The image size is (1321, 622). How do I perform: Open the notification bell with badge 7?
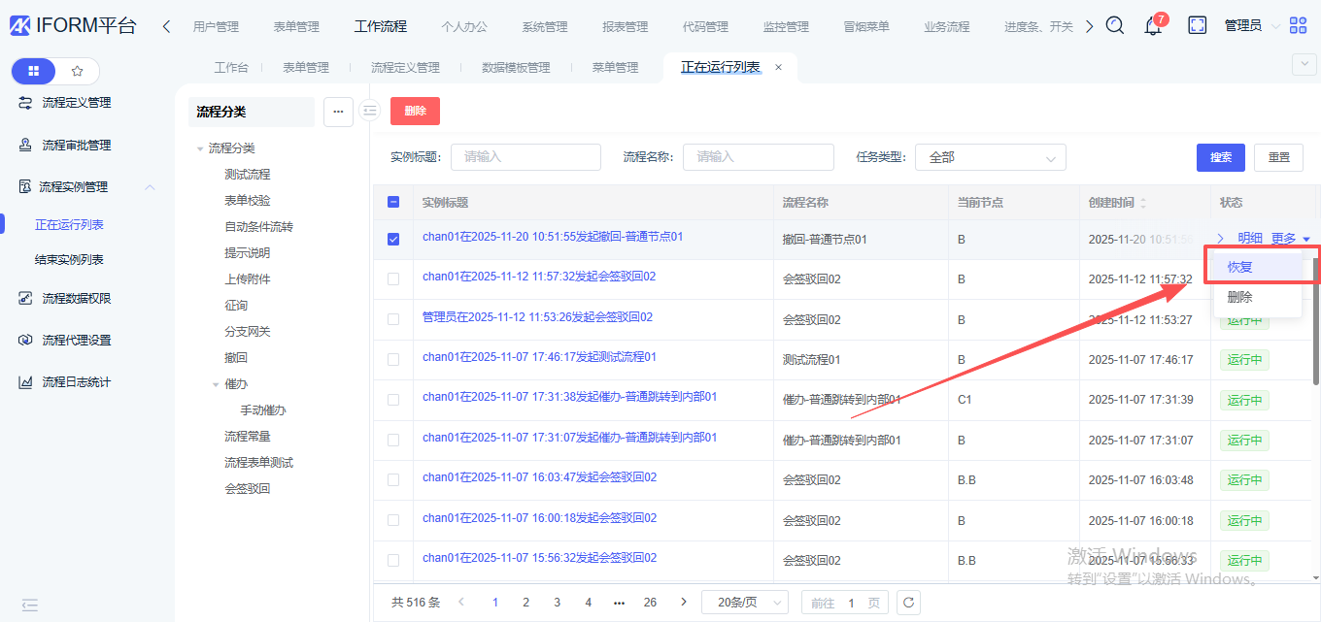1153,26
